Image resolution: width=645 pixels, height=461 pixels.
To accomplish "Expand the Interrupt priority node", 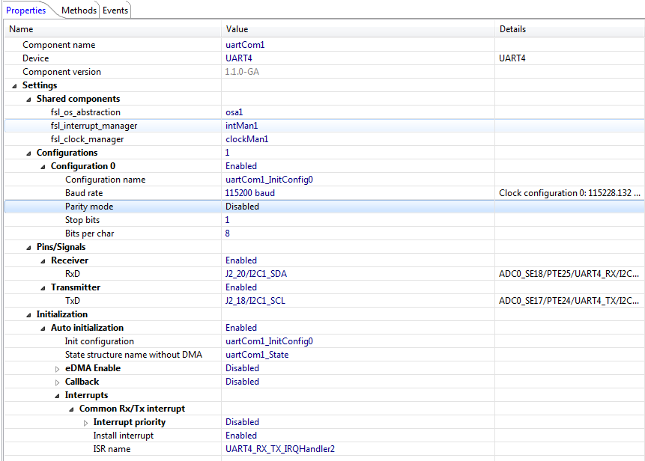I will click(85, 422).
